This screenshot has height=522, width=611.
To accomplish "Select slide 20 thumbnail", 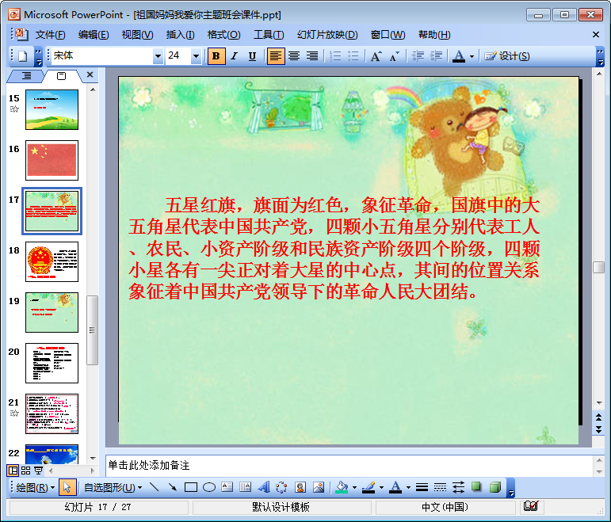I will [x=52, y=363].
